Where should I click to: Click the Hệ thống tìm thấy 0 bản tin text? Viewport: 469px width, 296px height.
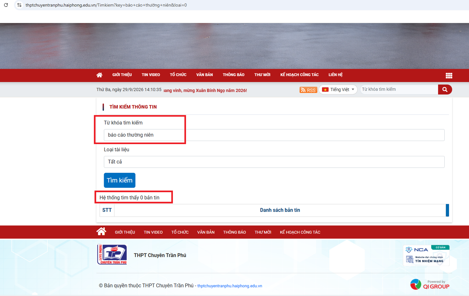129,198
